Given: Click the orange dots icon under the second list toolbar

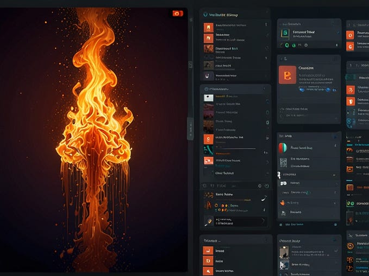Looking at the screenshot, I should point(209,195).
